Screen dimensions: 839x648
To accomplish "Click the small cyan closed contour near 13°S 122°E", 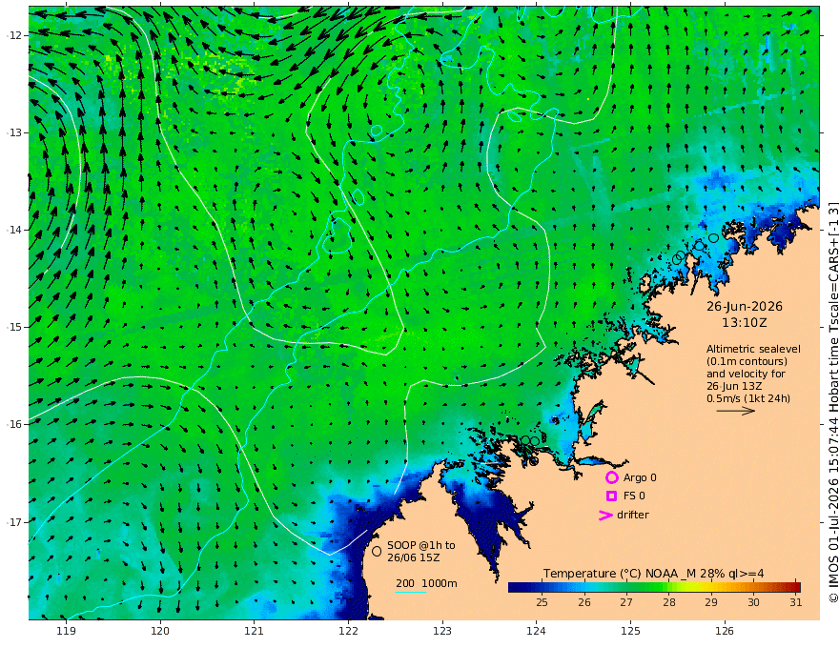I will 377,131.
